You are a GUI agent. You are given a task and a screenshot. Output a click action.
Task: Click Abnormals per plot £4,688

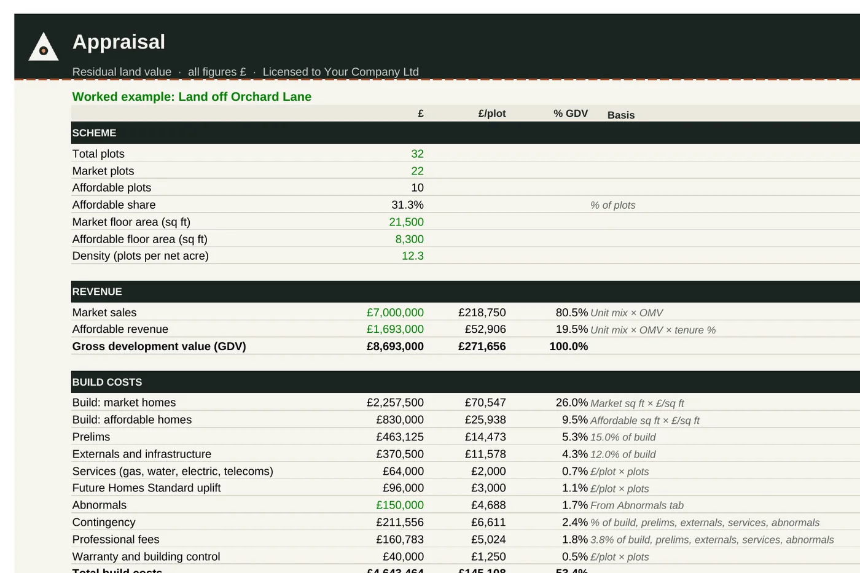(x=488, y=505)
